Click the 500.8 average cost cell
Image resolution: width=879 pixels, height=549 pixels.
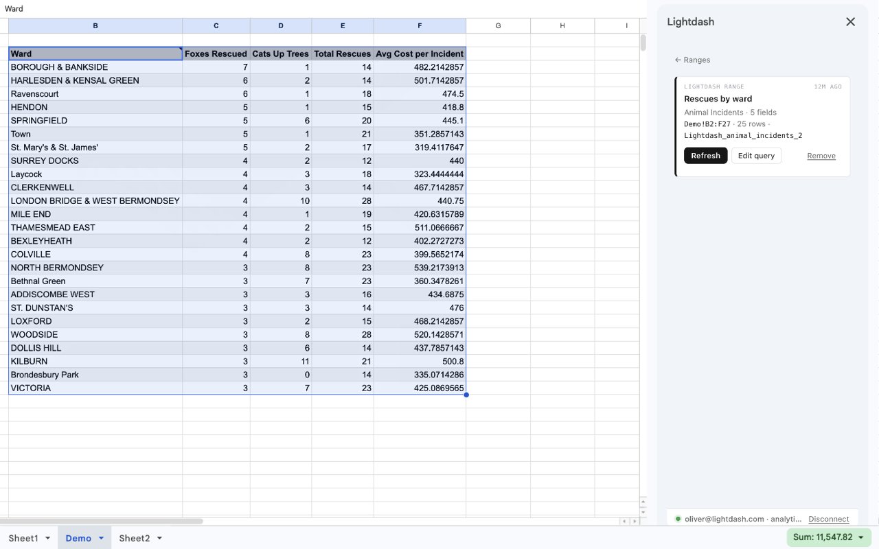[x=420, y=362]
